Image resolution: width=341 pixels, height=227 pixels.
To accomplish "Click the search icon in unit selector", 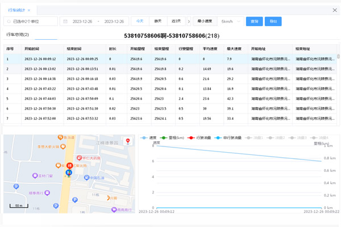I will coord(9,22).
